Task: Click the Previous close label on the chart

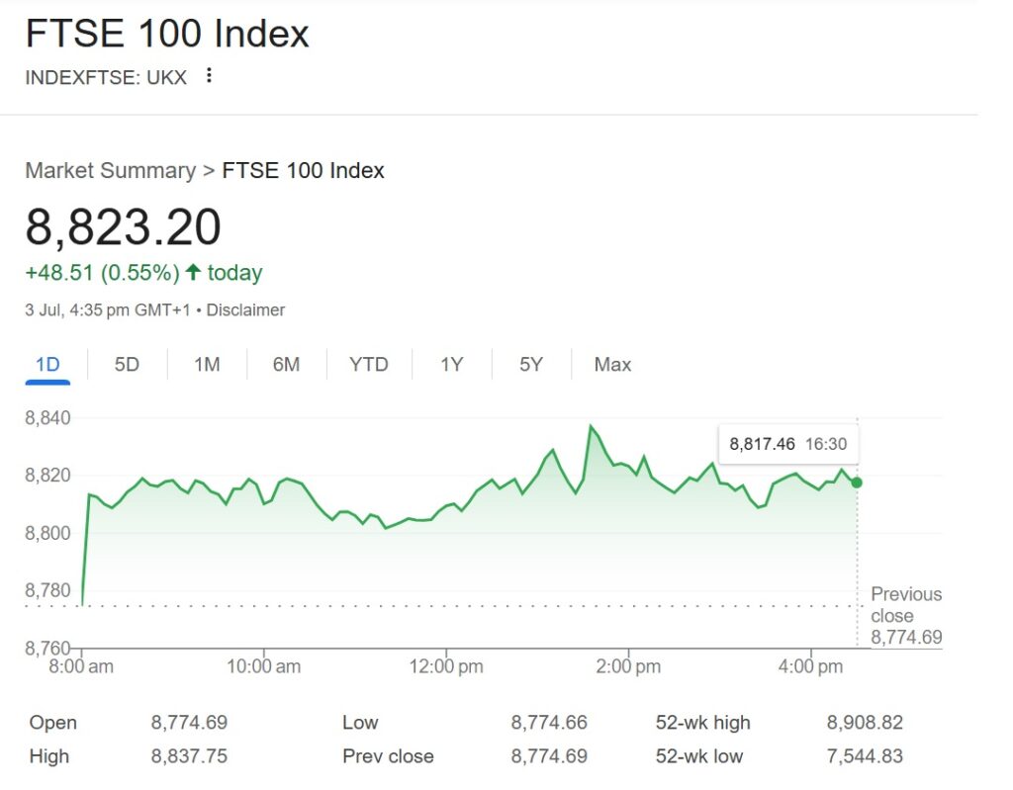Action: pos(905,604)
